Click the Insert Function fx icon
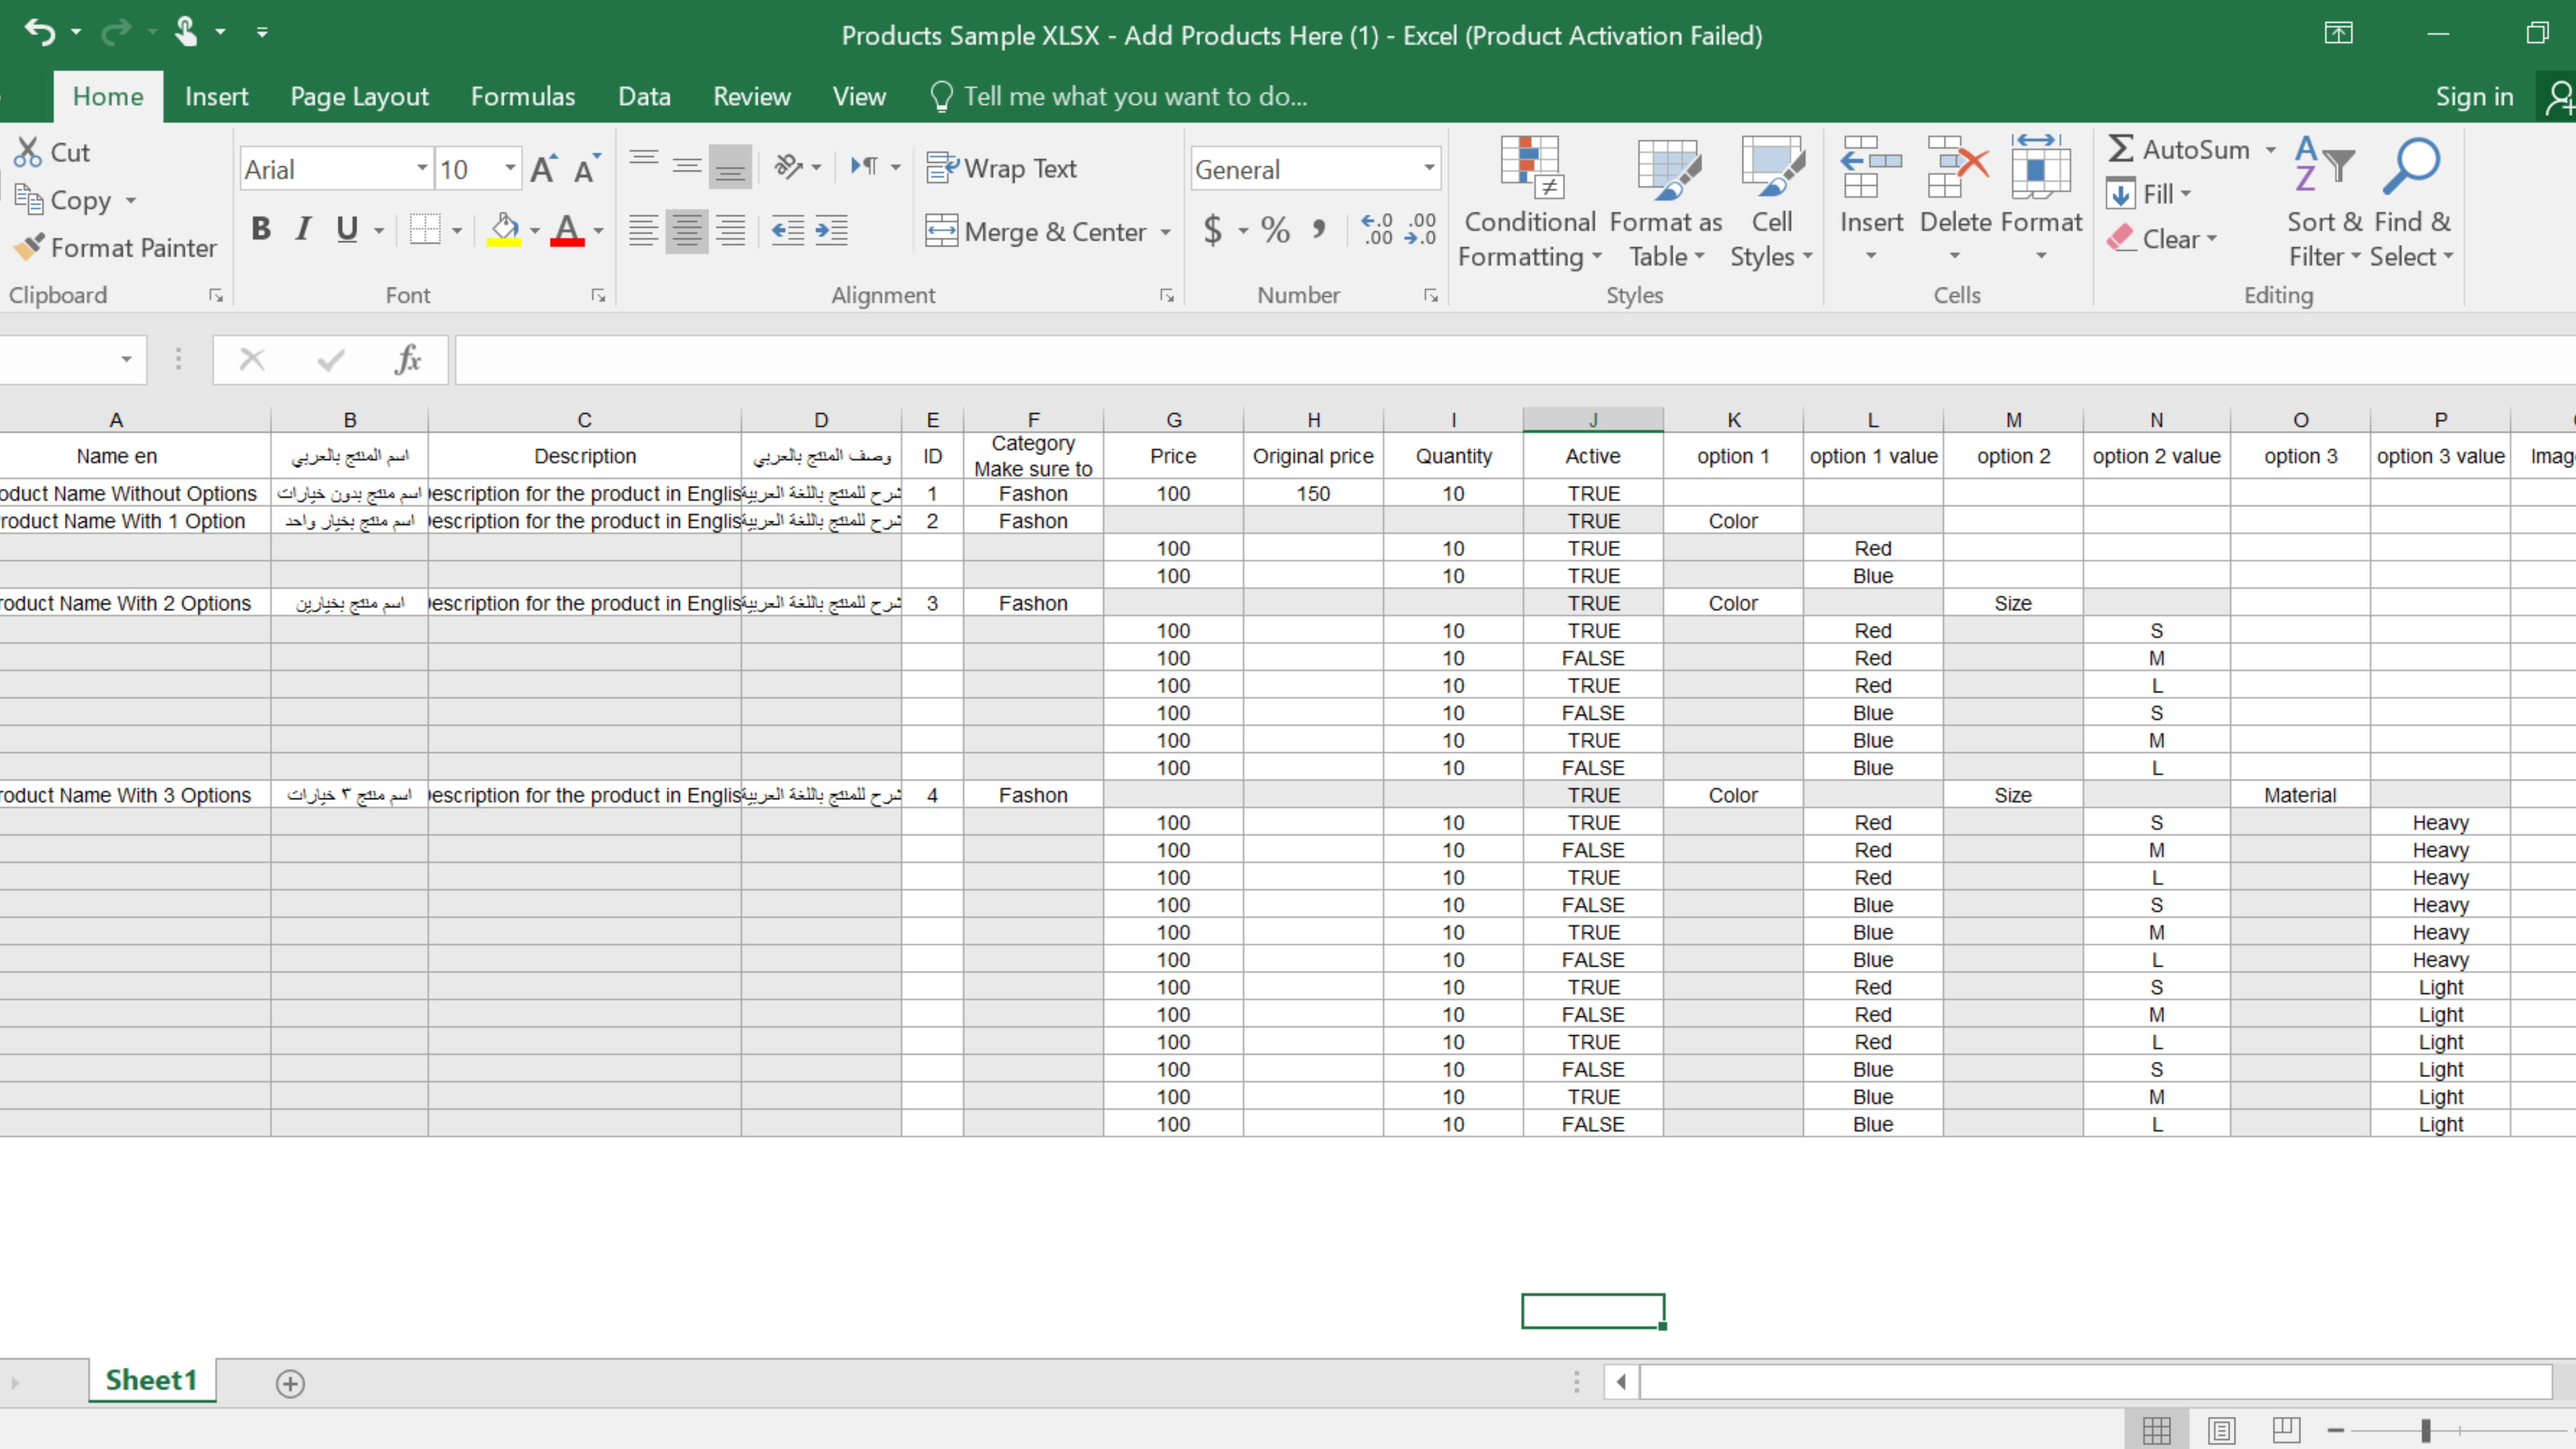 tap(407, 359)
